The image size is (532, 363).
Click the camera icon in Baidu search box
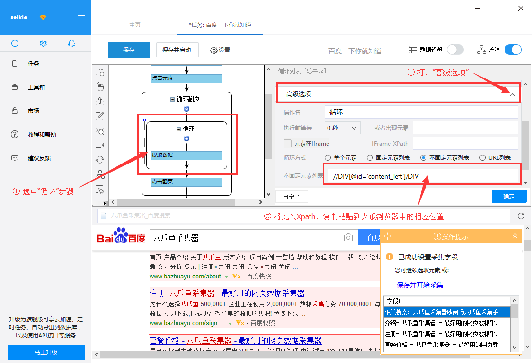click(x=348, y=238)
